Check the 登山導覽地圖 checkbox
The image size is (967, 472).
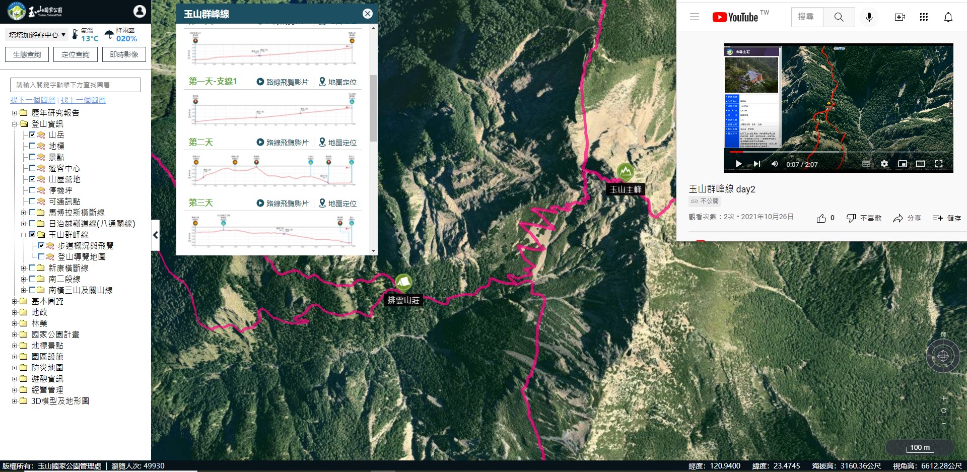41,256
